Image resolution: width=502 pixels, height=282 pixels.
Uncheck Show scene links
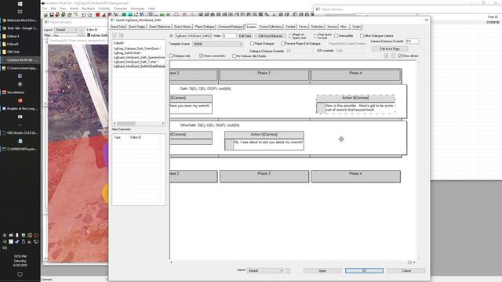point(201,56)
